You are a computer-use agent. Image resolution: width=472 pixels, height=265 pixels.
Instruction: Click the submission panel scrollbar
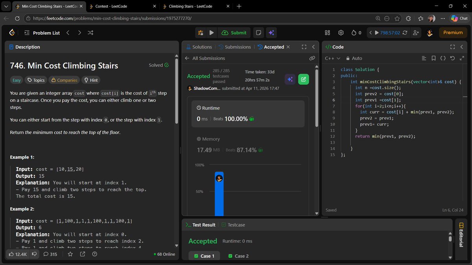coord(317,98)
